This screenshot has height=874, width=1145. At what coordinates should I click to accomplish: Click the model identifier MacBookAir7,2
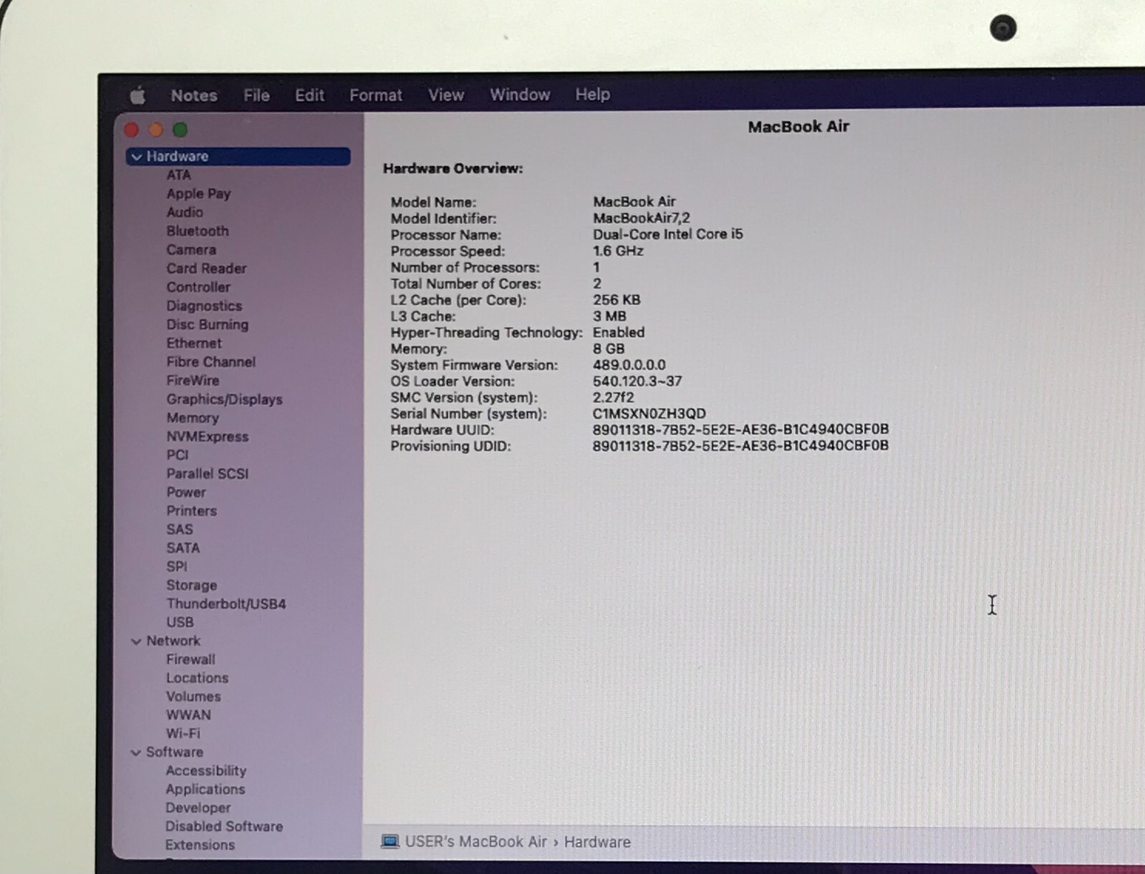tap(641, 218)
